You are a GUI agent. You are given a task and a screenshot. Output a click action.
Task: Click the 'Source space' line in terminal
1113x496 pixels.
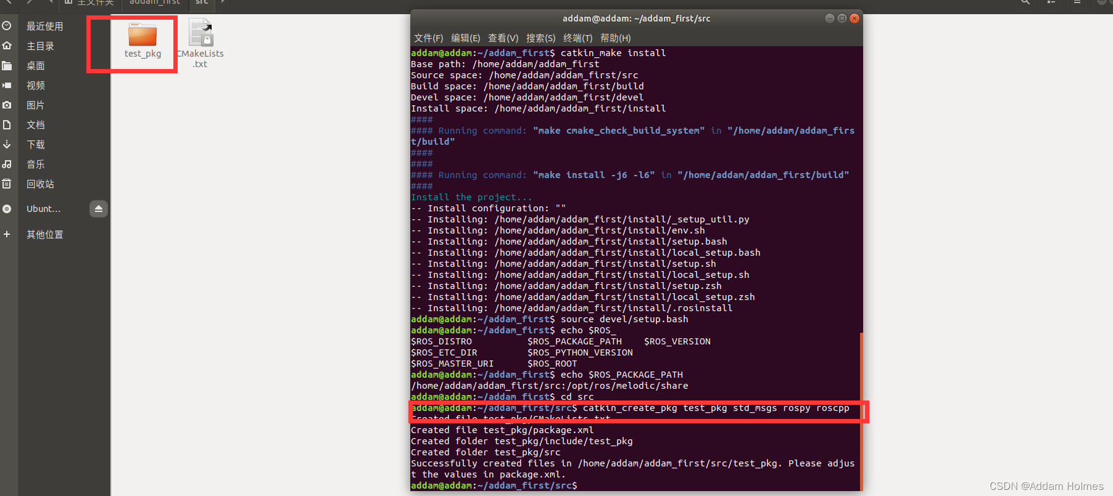(524, 75)
